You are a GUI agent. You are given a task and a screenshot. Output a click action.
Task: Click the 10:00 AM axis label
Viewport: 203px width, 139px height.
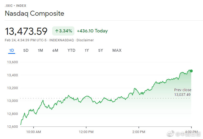pyautogui.click(x=34, y=132)
